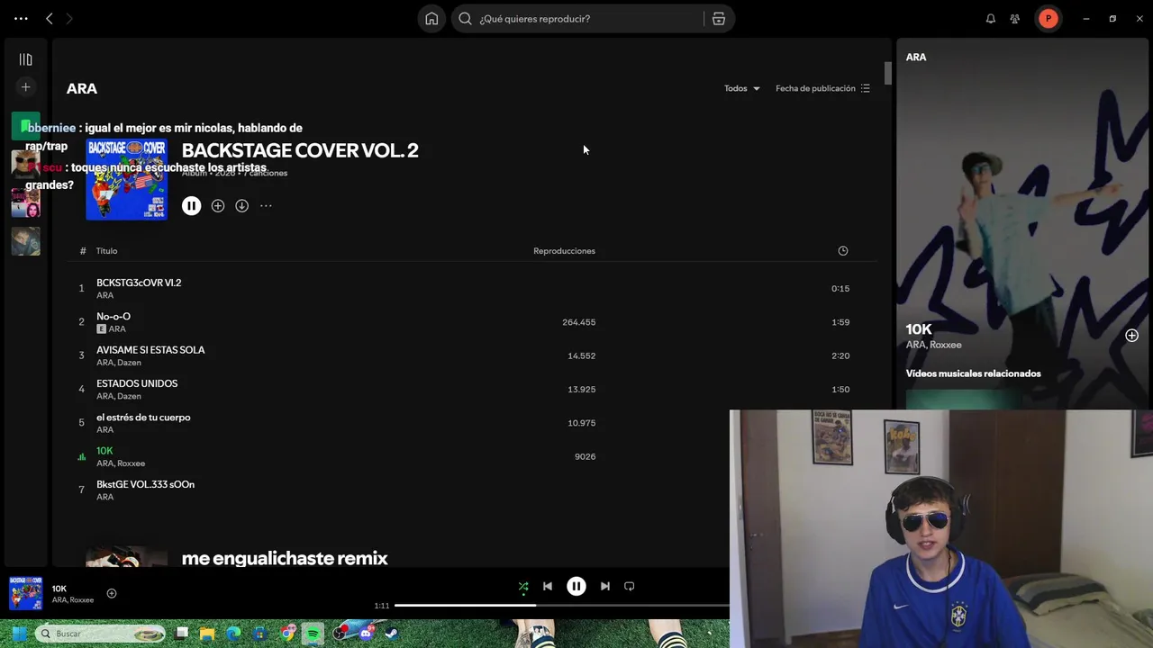Screen dimensions: 1153x648
Task: Change sorting via Fecha de publicación
Action: pyautogui.click(x=822, y=88)
